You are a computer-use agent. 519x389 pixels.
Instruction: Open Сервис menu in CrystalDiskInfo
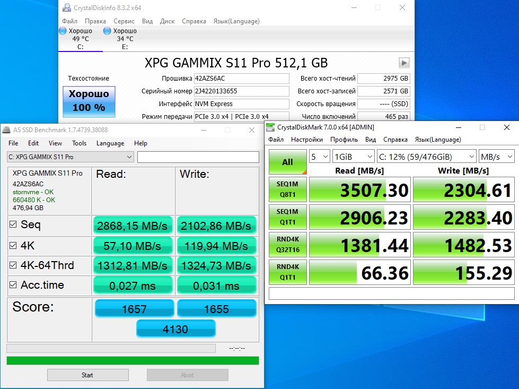click(x=124, y=21)
